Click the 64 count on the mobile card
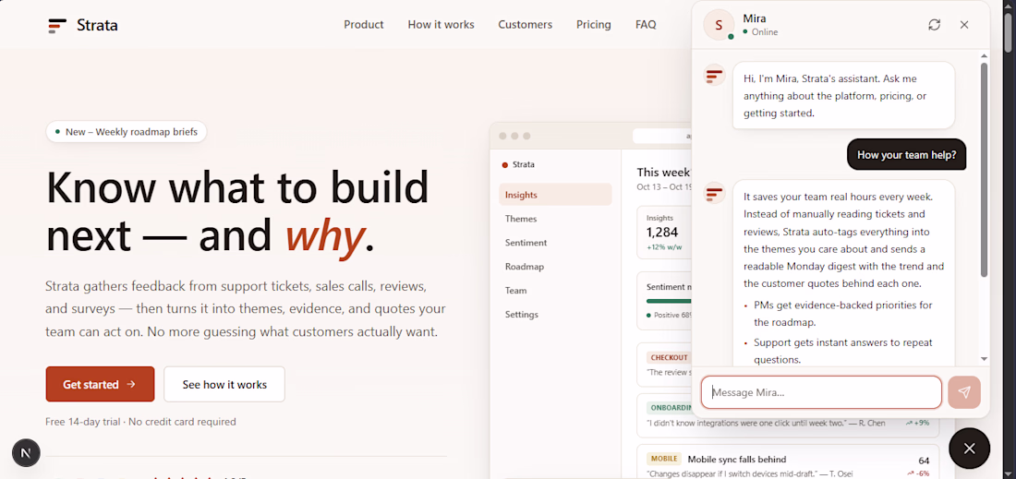The width and height of the screenshot is (1016, 479). tap(924, 461)
